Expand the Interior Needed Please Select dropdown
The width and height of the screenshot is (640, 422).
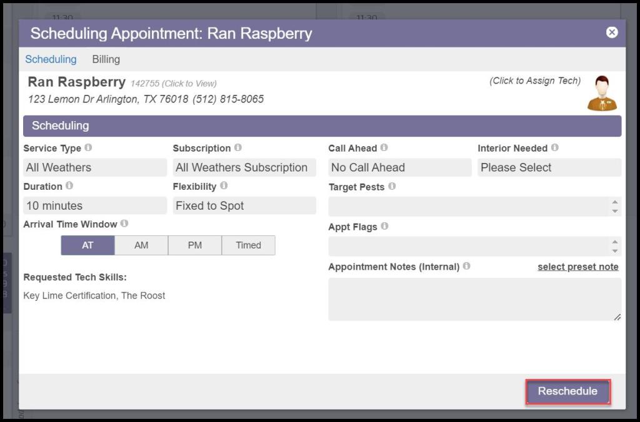(549, 167)
